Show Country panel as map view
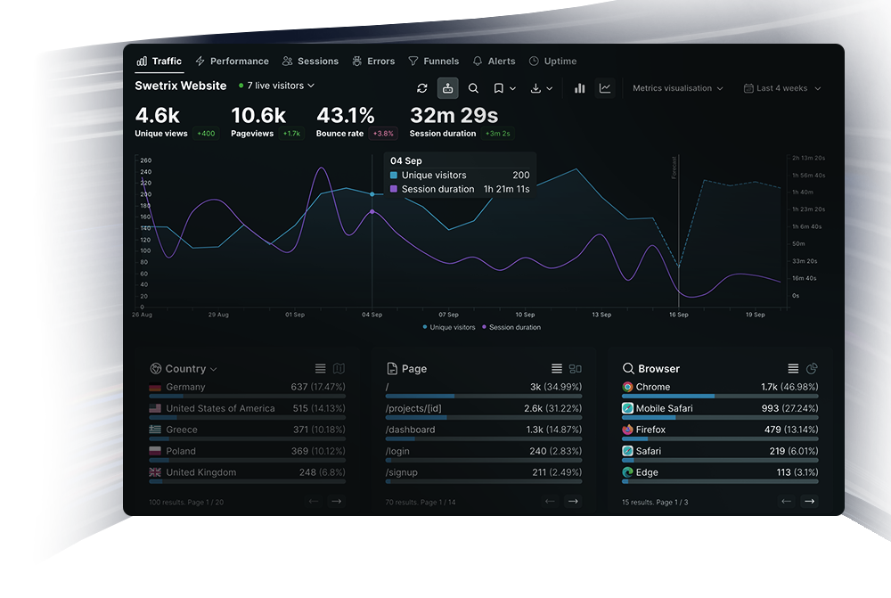Viewport: 891px width, 598px height. [339, 368]
